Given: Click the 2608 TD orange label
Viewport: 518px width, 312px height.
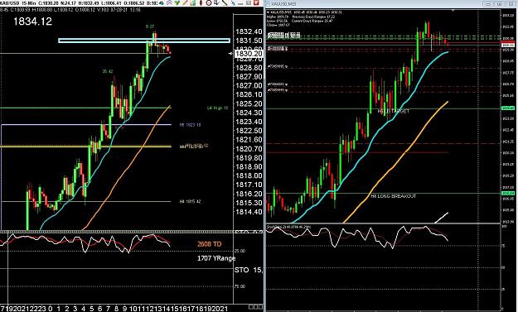Looking at the screenshot, I should [x=209, y=244].
